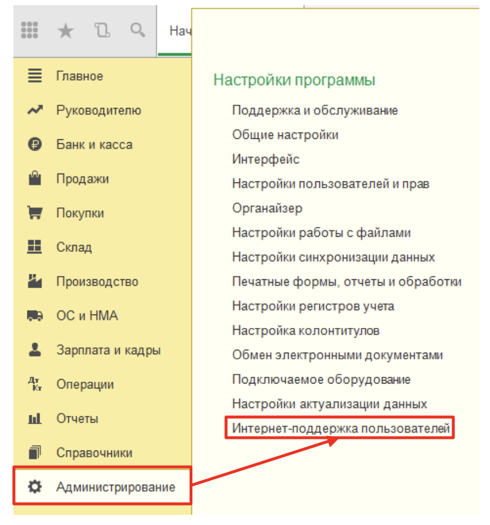Open the Главное section

tap(79, 76)
